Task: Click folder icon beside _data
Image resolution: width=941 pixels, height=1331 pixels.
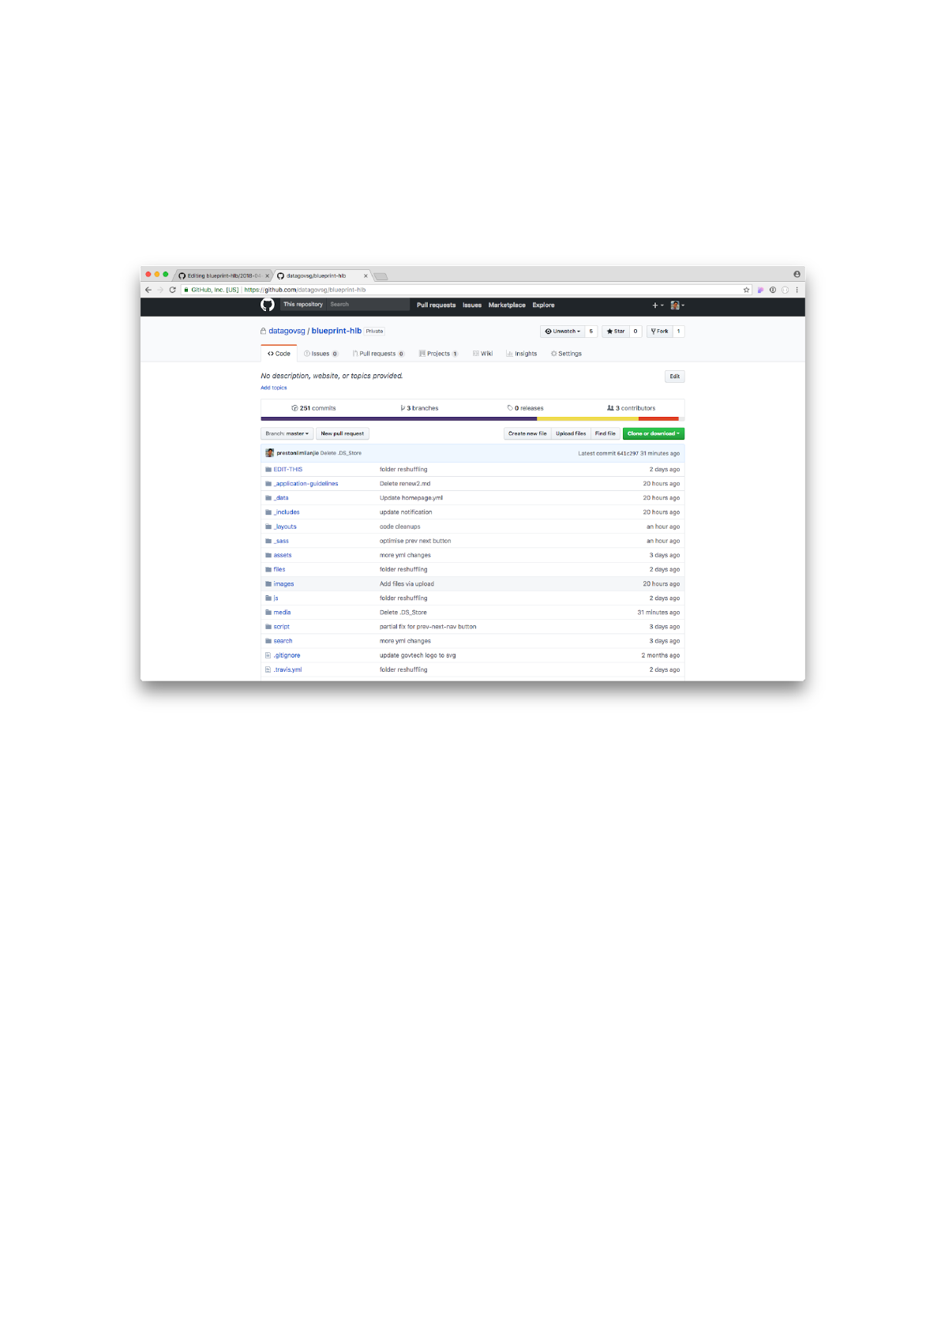Action: [268, 498]
